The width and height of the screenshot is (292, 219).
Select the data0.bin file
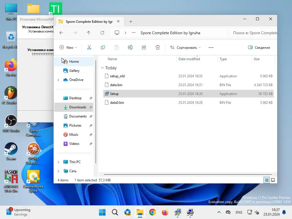pyautogui.click(x=188, y=103)
